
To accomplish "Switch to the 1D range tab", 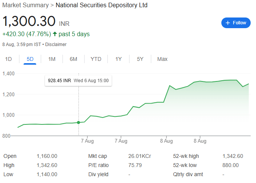I will pyautogui.click(x=8, y=59).
